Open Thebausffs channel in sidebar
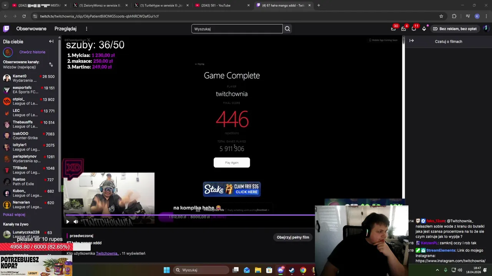This screenshot has width=492, height=276. [x=29, y=124]
